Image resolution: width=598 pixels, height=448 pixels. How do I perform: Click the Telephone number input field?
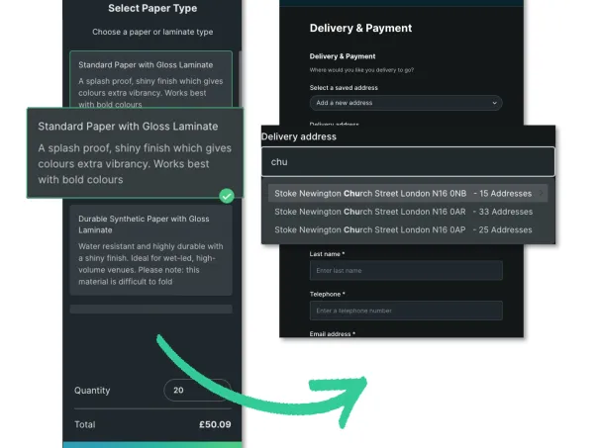tap(405, 312)
